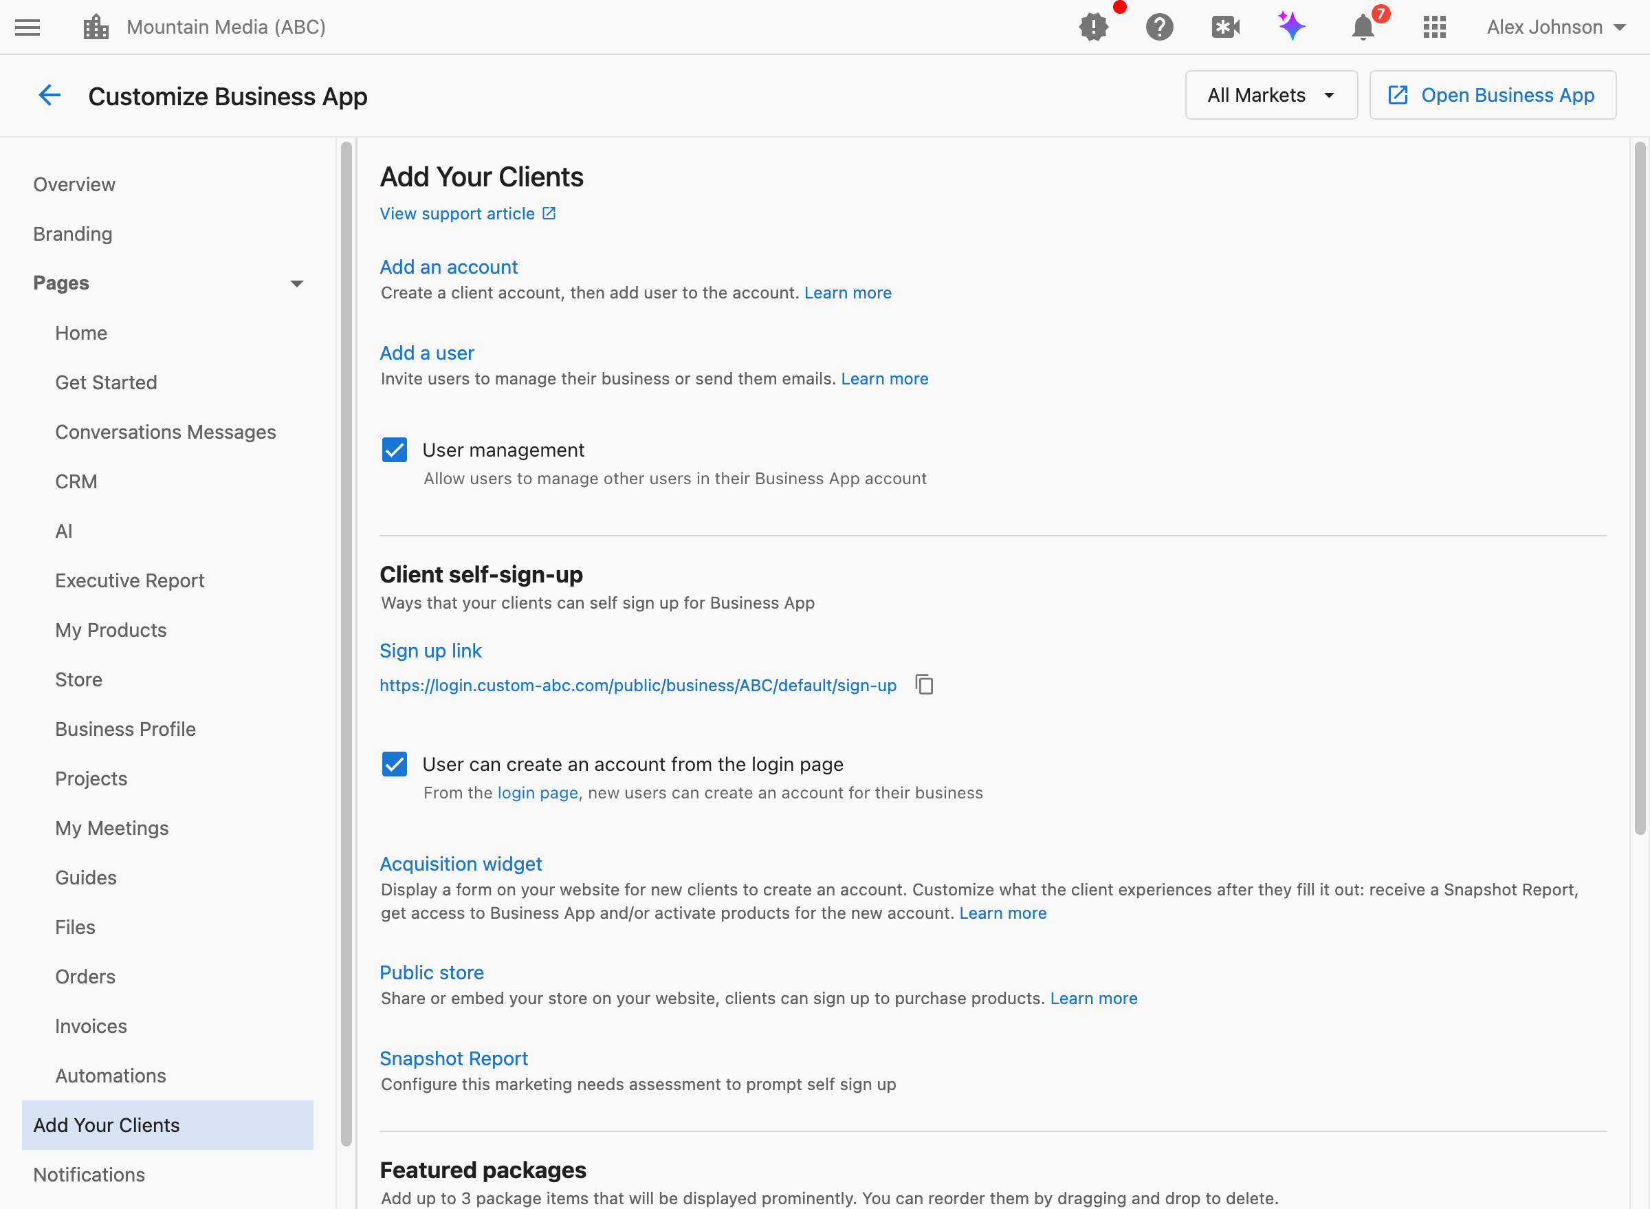Open the hamburger navigation menu
This screenshot has width=1650, height=1209.
[x=27, y=27]
